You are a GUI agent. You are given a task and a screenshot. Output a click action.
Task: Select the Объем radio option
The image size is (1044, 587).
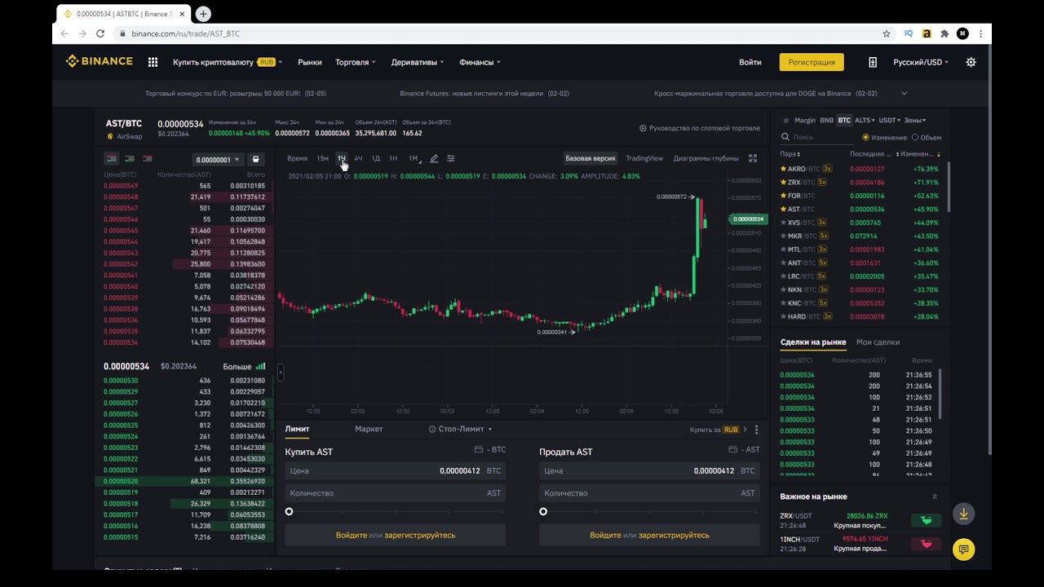[927, 137]
